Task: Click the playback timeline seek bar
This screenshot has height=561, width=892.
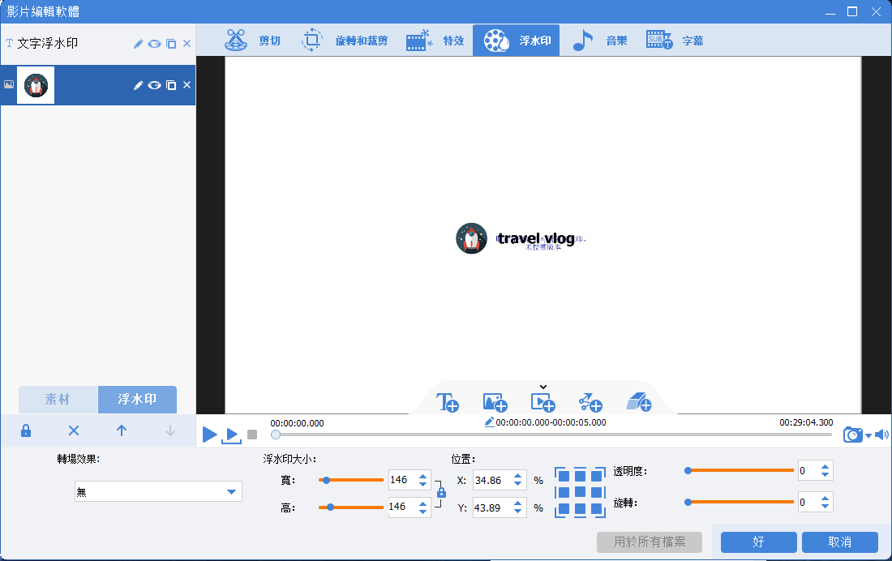Action: click(x=553, y=435)
